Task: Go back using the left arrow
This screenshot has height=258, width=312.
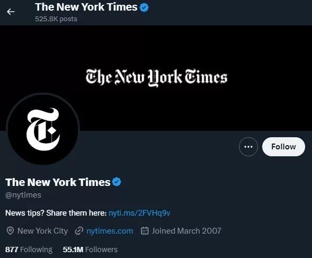Action: click(x=11, y=12)
